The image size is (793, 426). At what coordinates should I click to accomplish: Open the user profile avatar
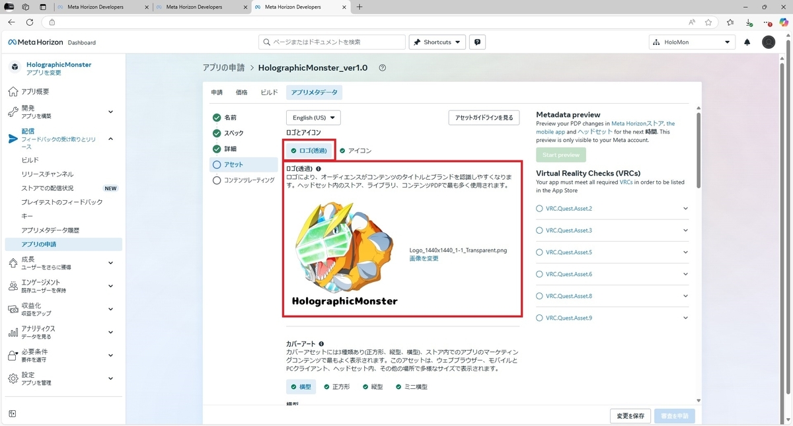pyautogui.click(x=769, y=42)
